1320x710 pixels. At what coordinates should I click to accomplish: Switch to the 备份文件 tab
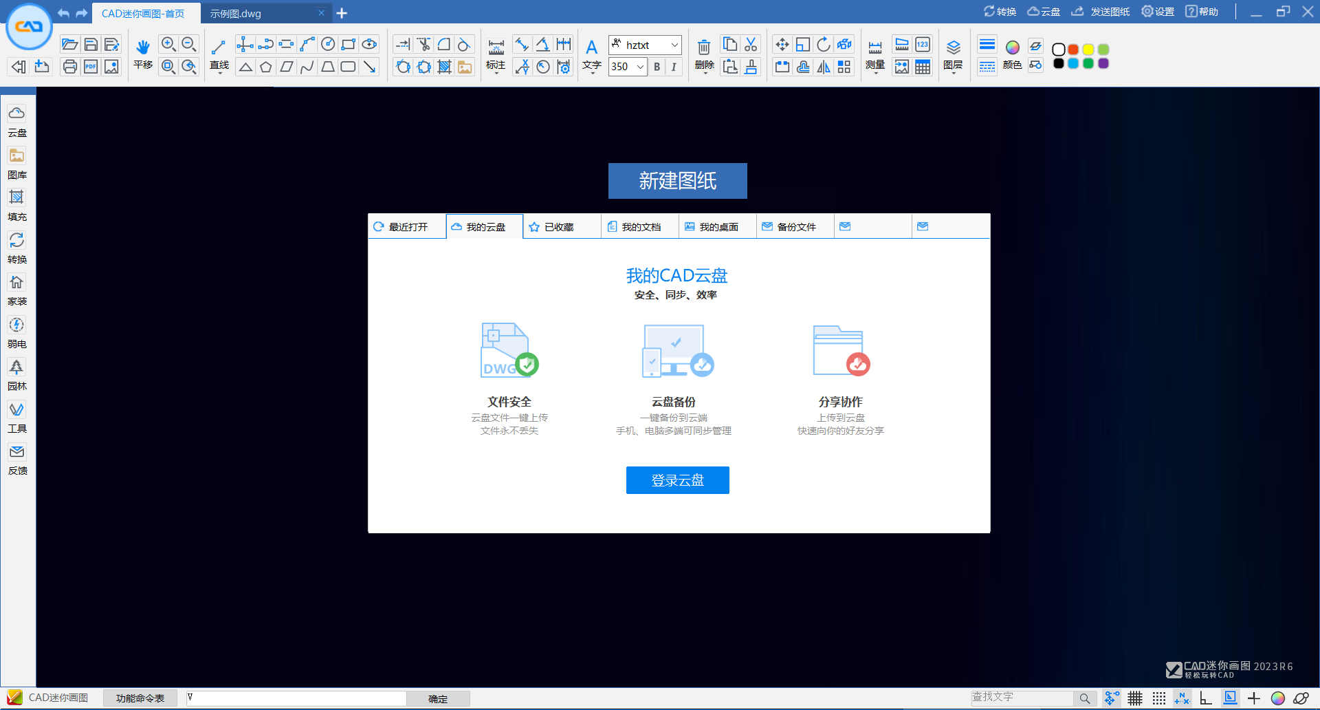point(795,226)
